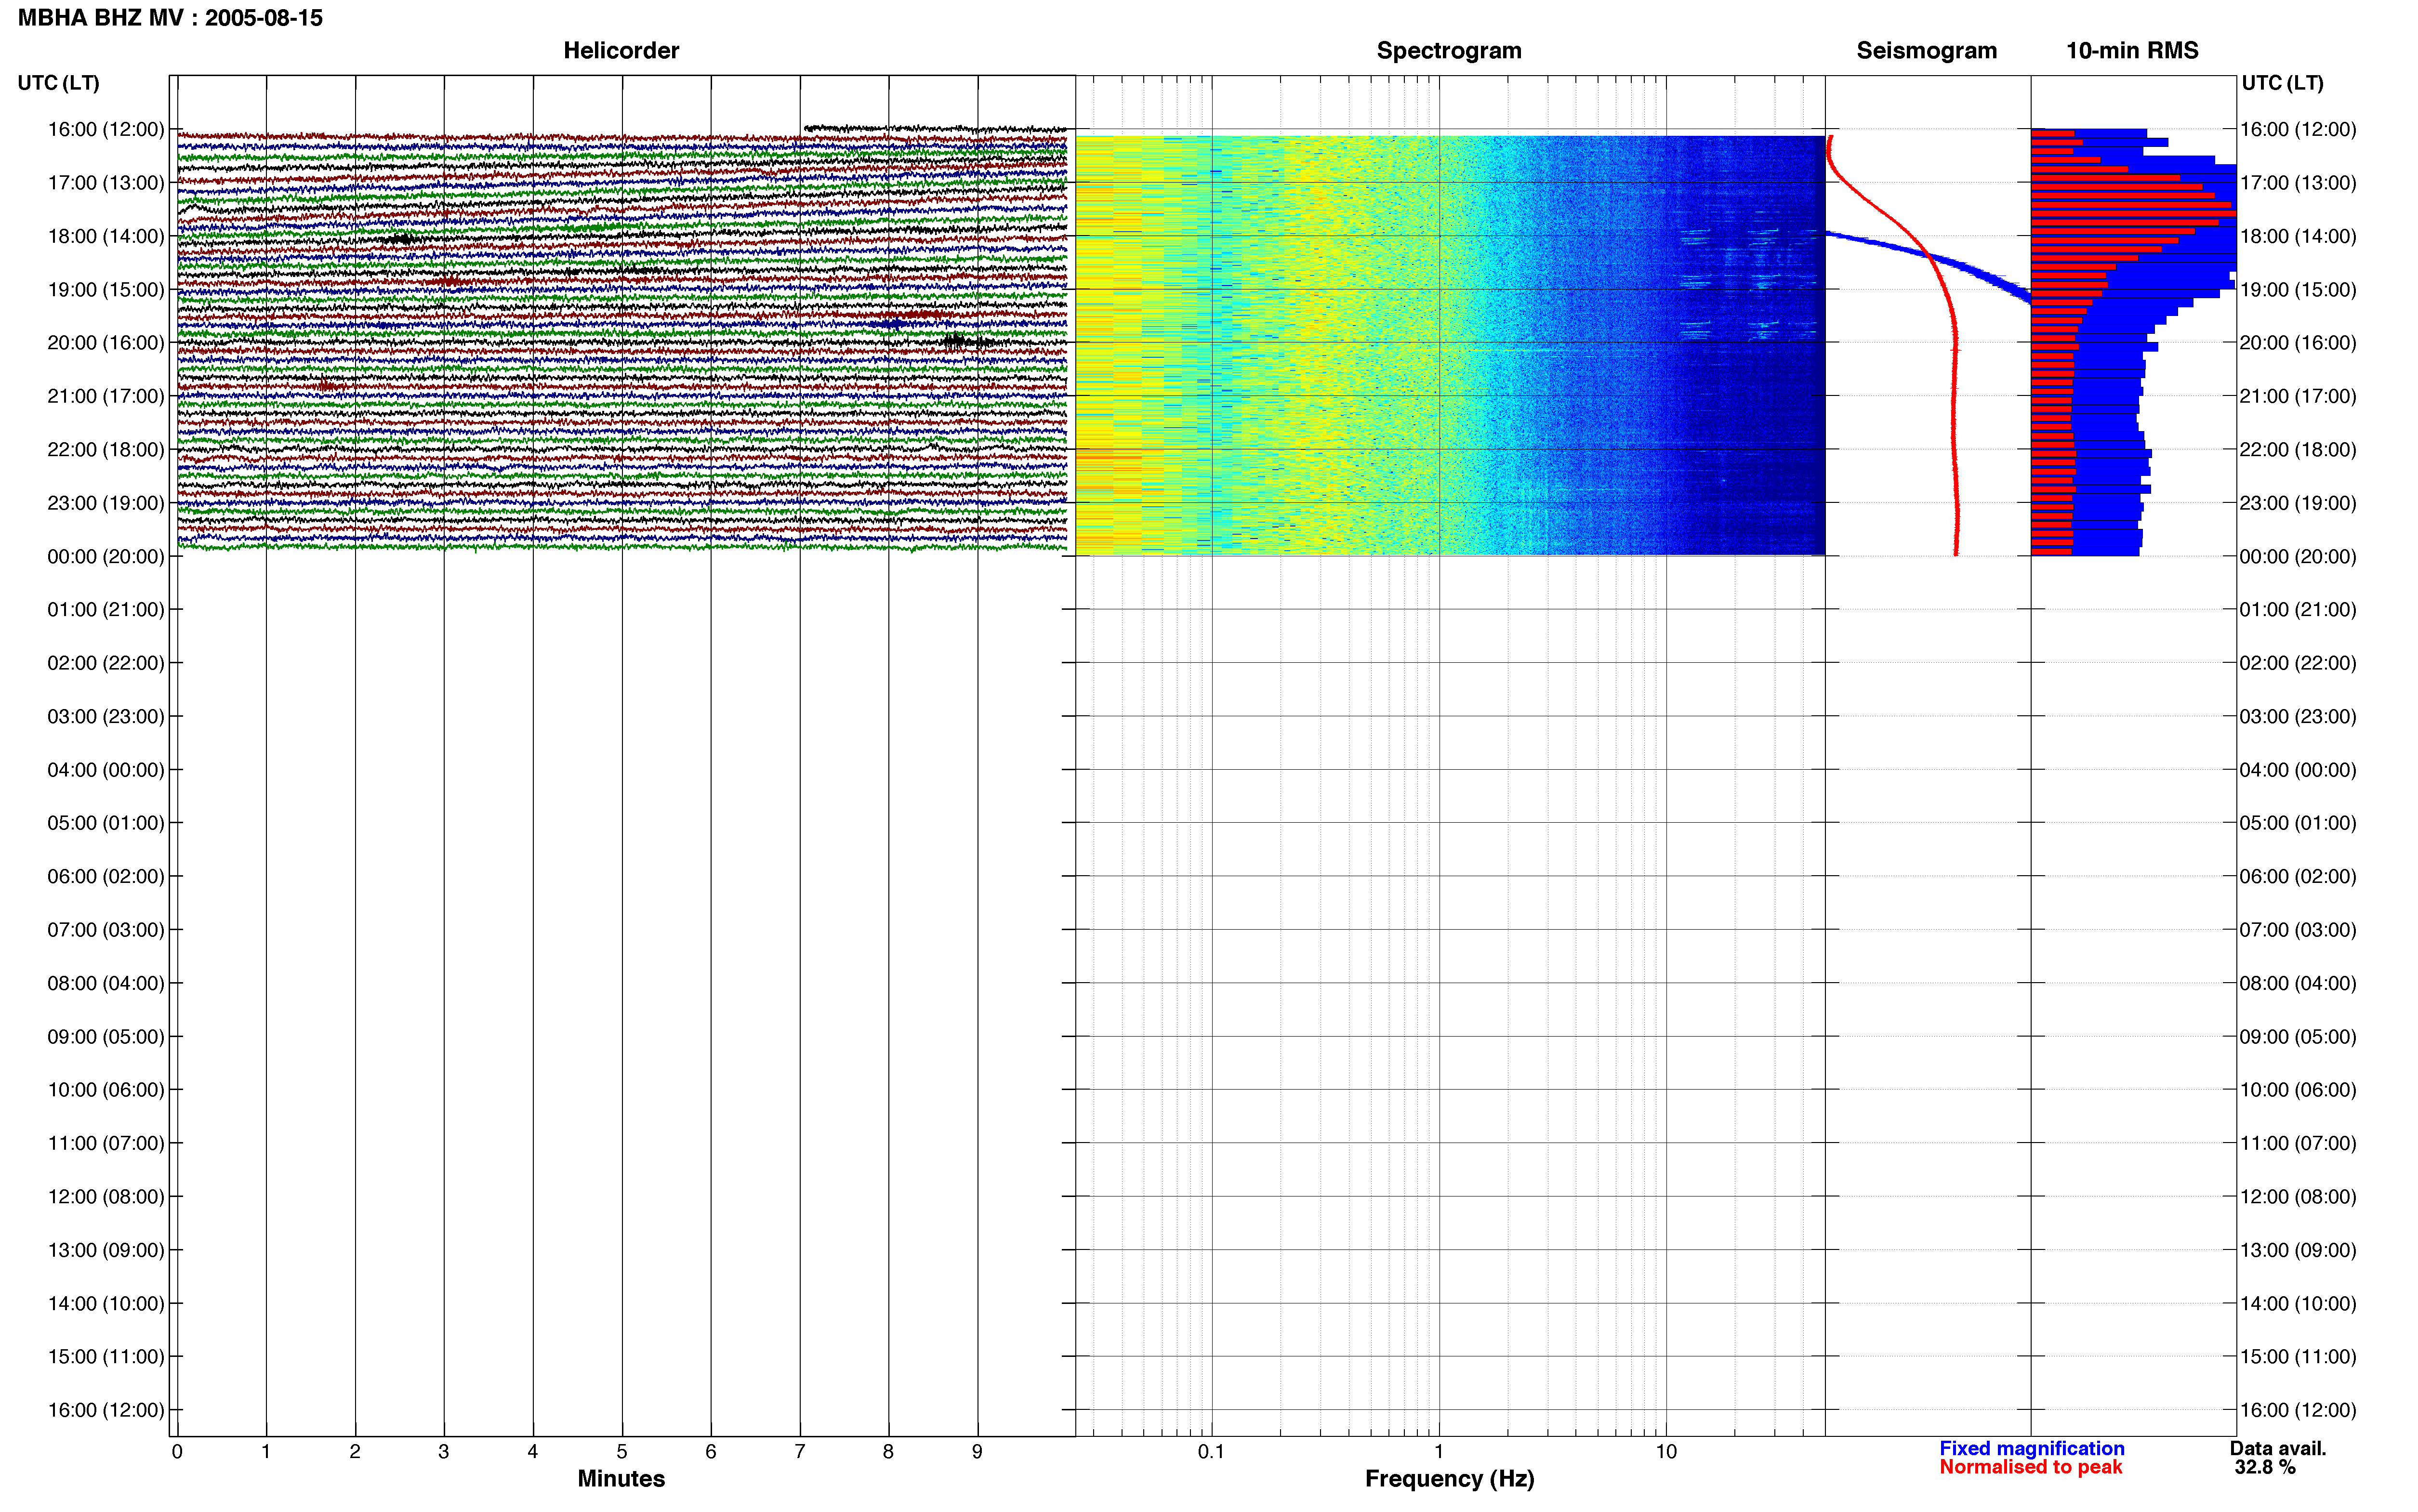Click the '32.8 %' data availability value
The image size is (2418, 1512).
pos(2265,1468)
